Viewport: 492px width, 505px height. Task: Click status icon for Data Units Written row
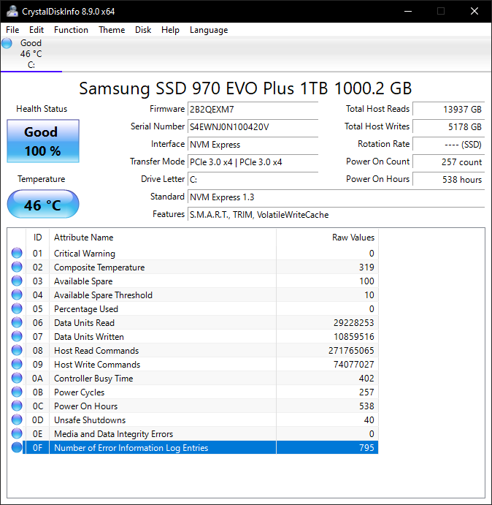17,336
